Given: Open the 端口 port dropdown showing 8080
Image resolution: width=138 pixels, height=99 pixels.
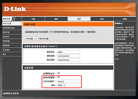Looking at the screenshot, I should click(62, 85).
